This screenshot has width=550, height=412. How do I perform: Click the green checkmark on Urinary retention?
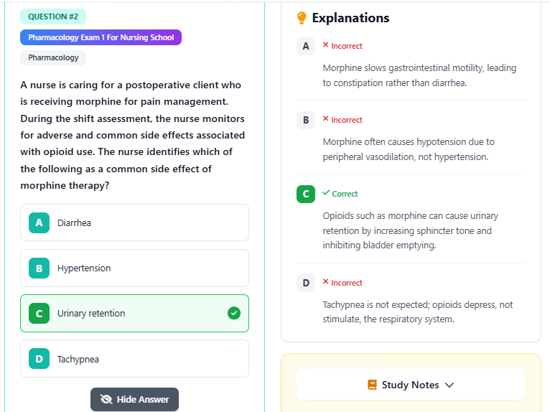coord(234,313)
